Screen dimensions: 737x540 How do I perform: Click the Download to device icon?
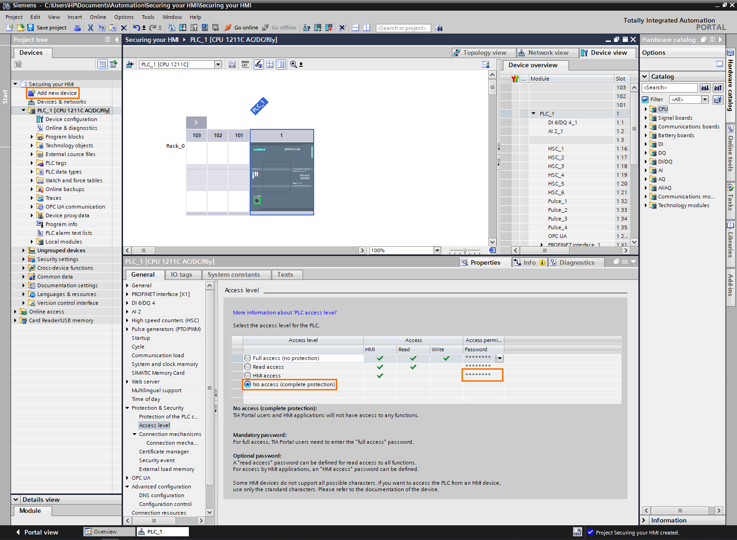point(183,28)
